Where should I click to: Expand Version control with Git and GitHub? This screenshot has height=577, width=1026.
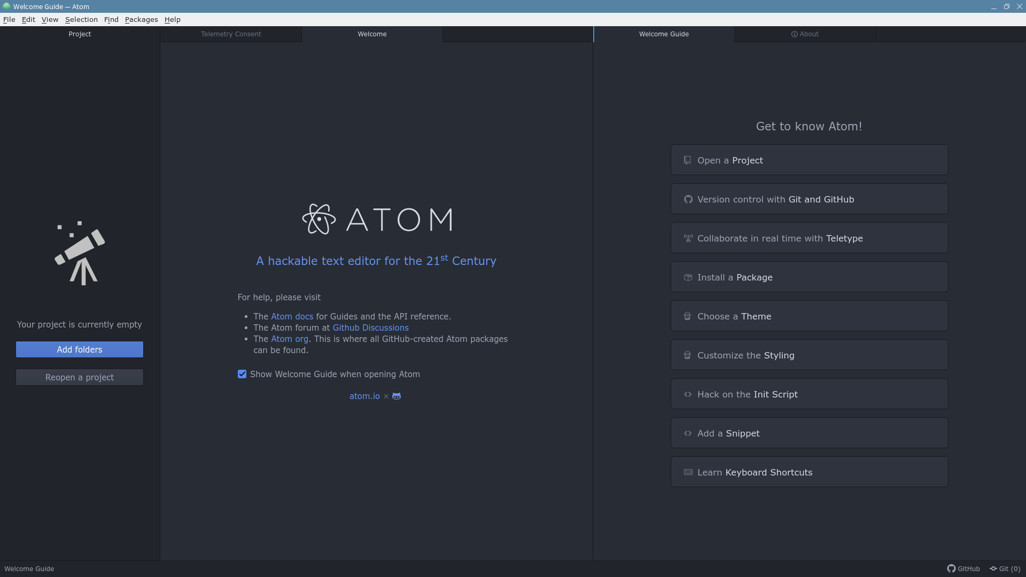click(809, 199)
